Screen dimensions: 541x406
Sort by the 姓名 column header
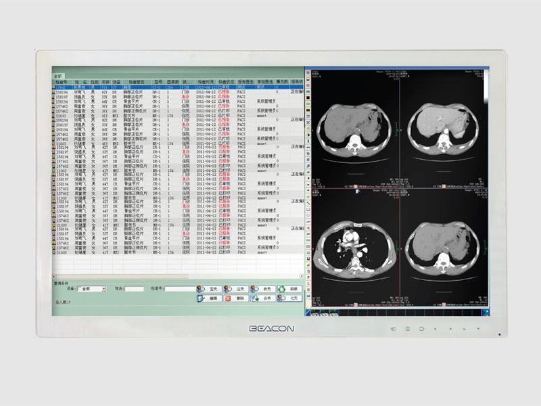coord(80,82)
